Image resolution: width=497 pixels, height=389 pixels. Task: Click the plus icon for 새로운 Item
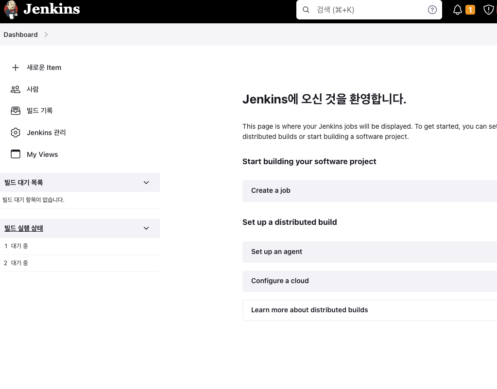16,68
